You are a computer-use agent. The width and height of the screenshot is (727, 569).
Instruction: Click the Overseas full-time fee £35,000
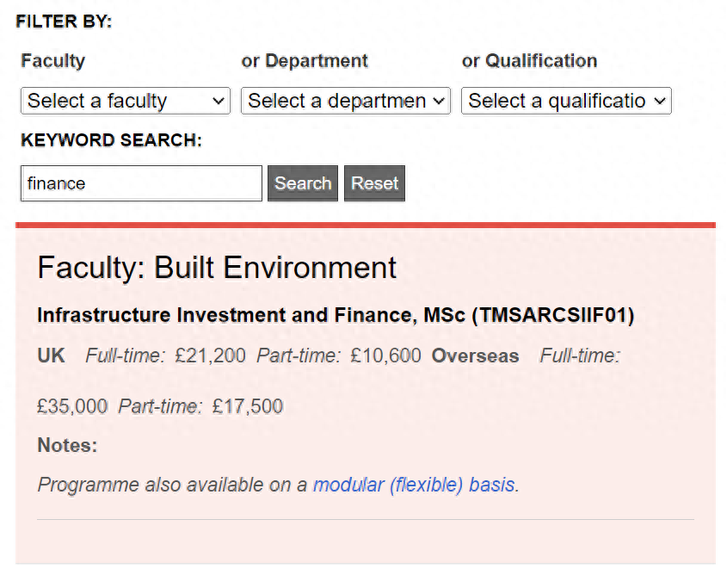72,406
